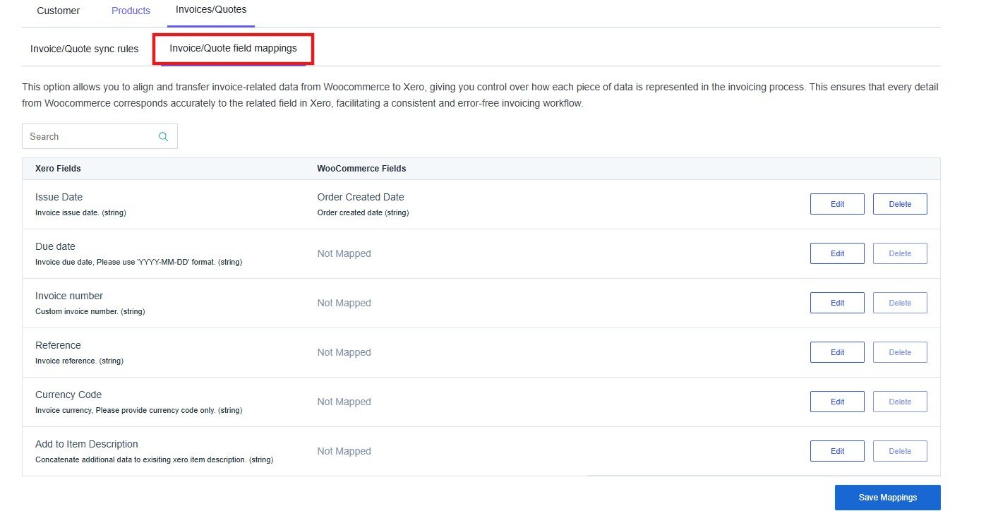Click the Save Mappings button
Image resolution: width=998 pixels, height=511 pixels.
tap(887, 498)
